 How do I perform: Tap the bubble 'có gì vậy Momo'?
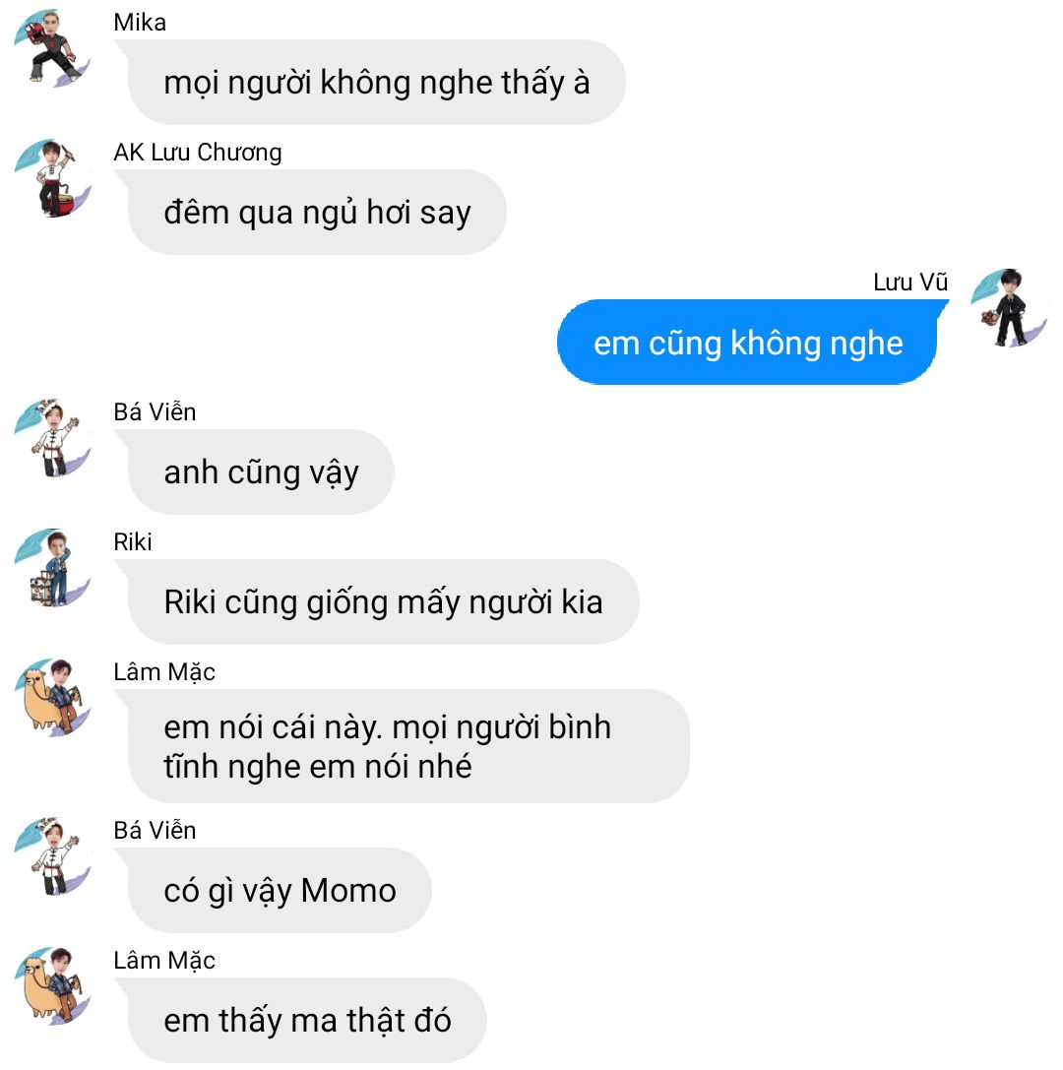click(280, 891)
